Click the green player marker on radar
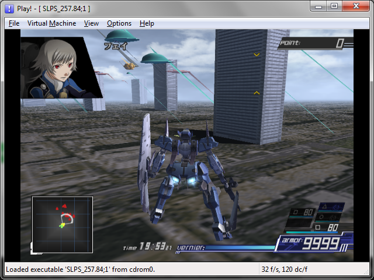Viewport: 374px width, 280px height. (62, 225)
